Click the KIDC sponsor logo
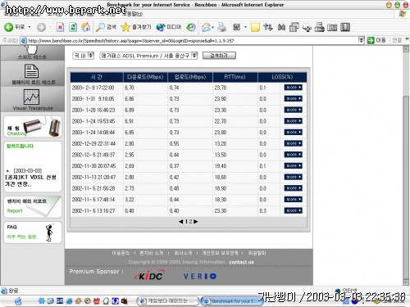Screen dimensions: 410x307 pos(149,276)
